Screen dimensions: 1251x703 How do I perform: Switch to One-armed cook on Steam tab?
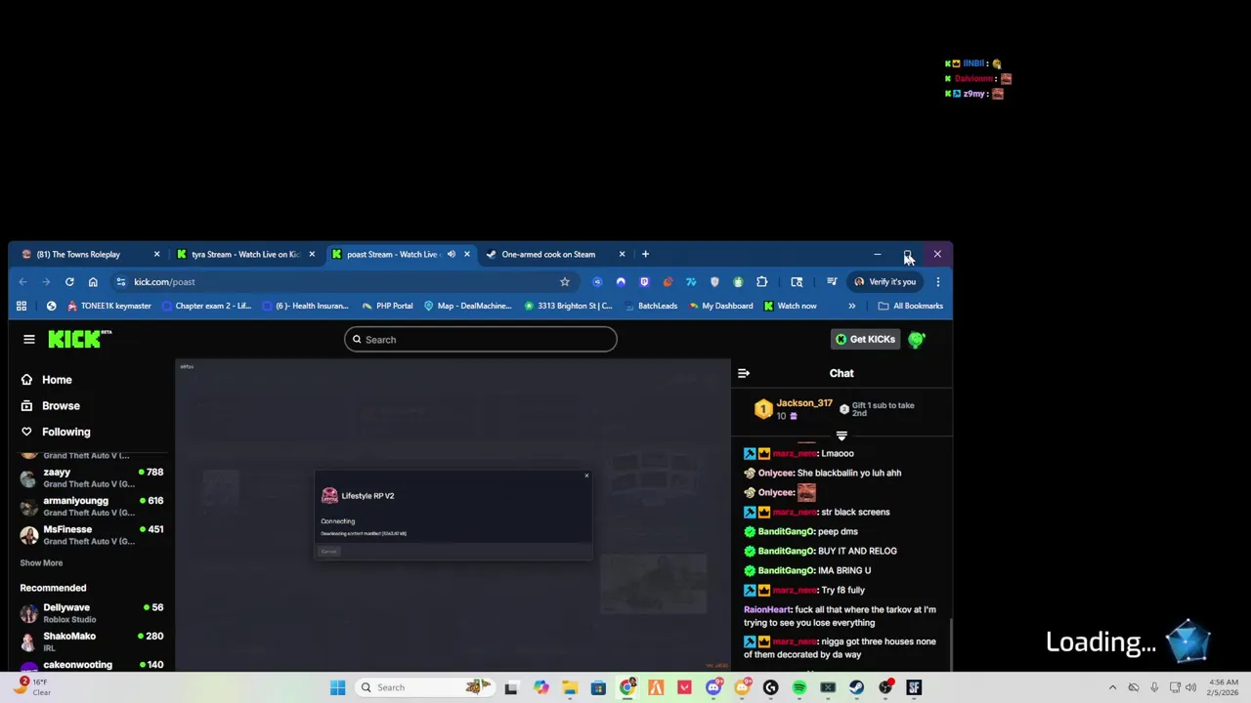[x=553, y=254]
